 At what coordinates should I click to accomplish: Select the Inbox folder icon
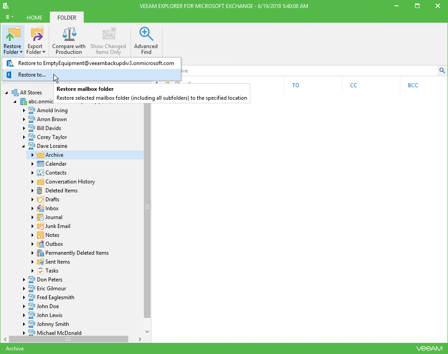click(x=41, y=208)
